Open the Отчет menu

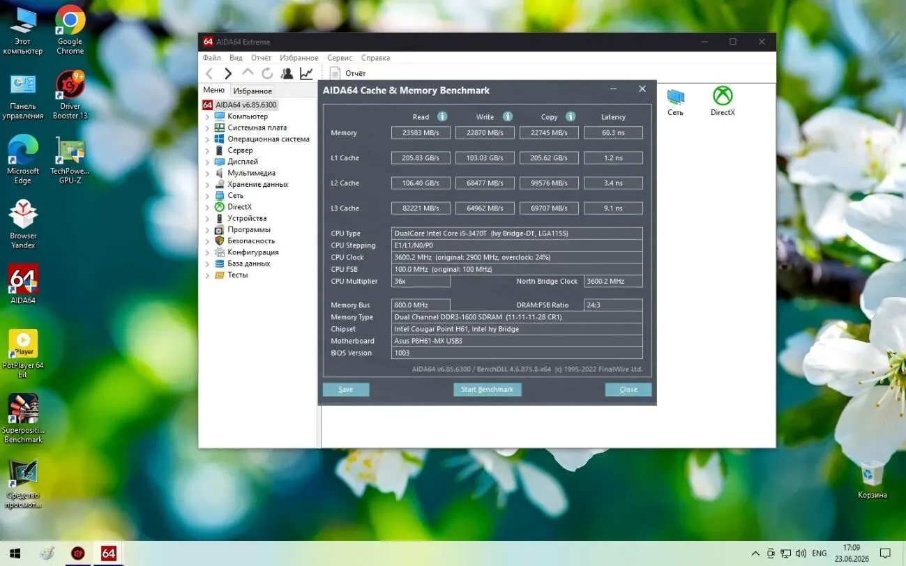[x=261, y=58]
